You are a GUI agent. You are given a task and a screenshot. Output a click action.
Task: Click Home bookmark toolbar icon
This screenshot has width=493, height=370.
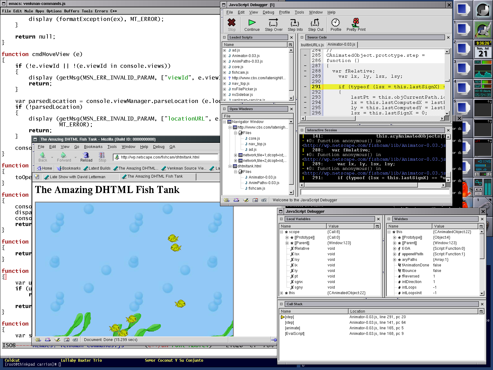39,168
